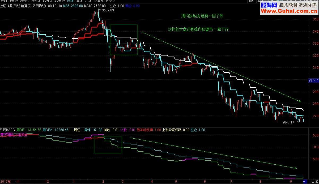This screenshot has width=319, height=184.
Task: Click the MA5: 2698.08 value
Action: coord(73,6)
